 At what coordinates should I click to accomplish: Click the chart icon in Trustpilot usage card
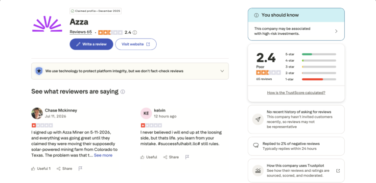[258, 171]
